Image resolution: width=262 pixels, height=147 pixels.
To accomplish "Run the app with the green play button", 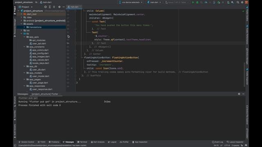I will 193,2.
